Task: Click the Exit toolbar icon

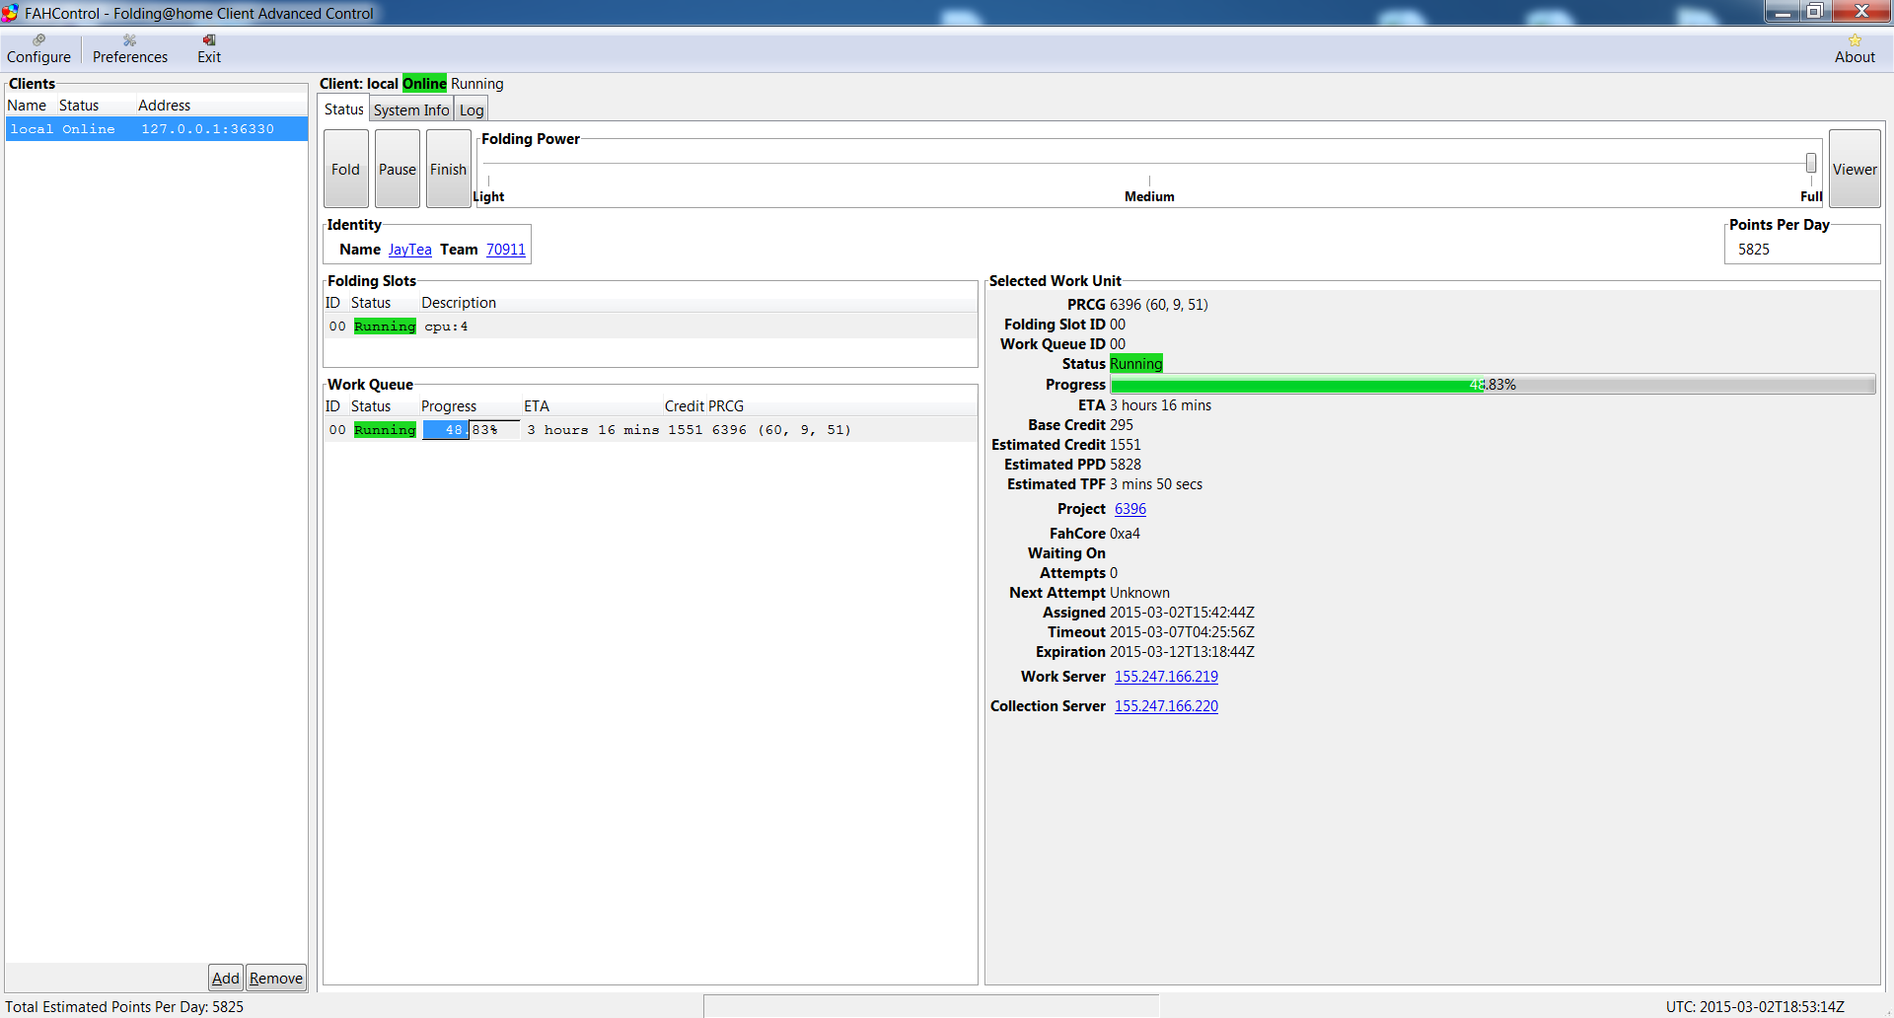Action: (x=209, y=49)
